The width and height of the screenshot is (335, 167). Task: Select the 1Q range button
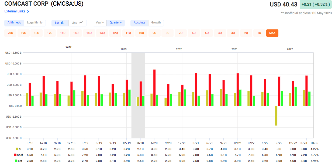[x=259, y=33]
